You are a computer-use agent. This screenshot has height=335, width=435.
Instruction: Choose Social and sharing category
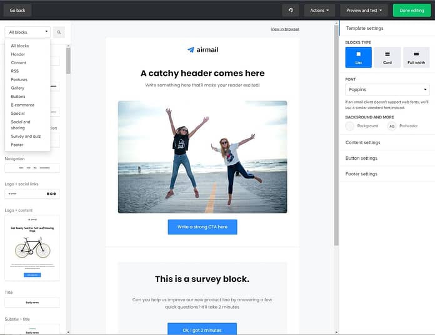pos(21,125)
